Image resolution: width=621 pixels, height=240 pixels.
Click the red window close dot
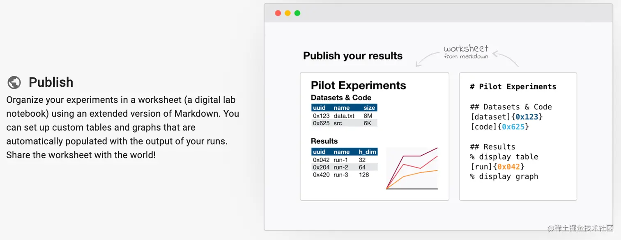pos(278,13)
